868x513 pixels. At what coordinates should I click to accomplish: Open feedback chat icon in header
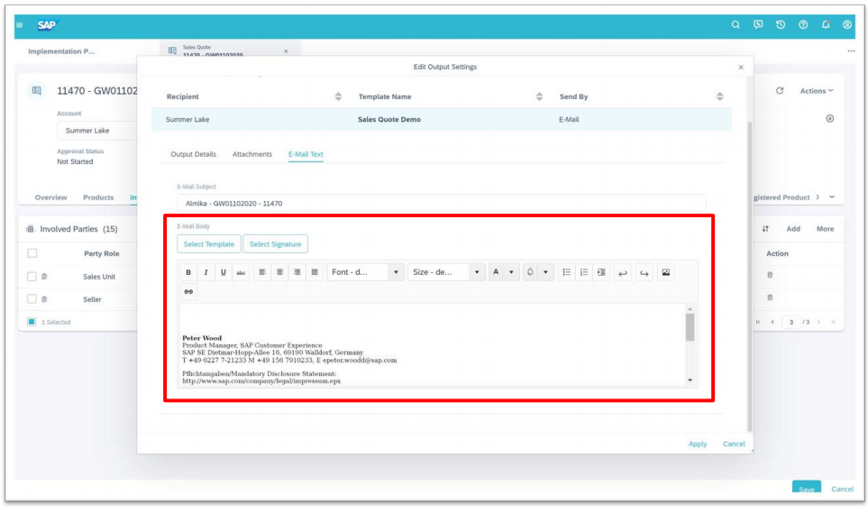tap(758, 25)
